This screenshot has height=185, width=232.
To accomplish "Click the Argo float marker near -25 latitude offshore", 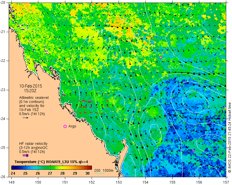I will point(193,151).
